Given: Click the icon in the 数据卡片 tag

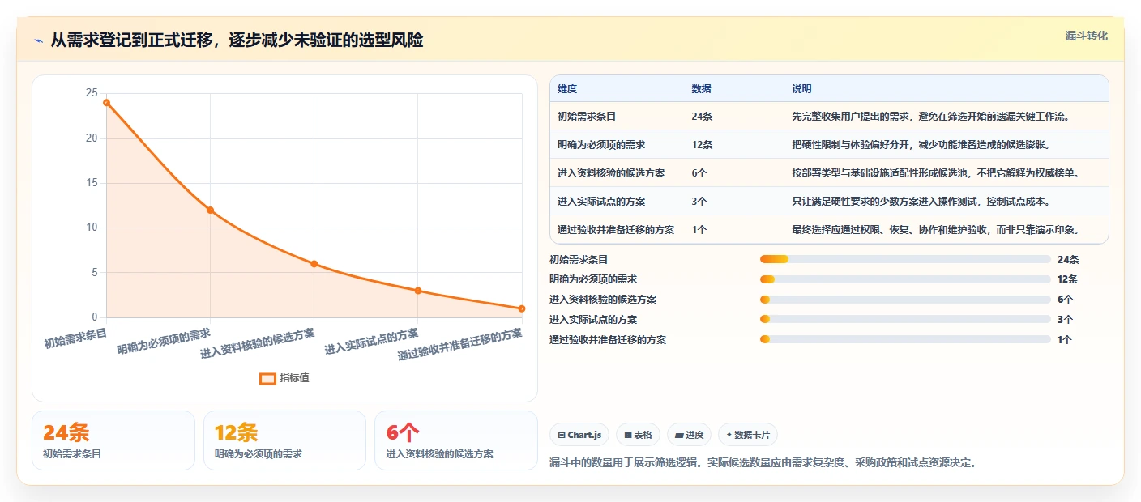Looking at the screenshot, I should pyautogui.click(x=729, y=435).
